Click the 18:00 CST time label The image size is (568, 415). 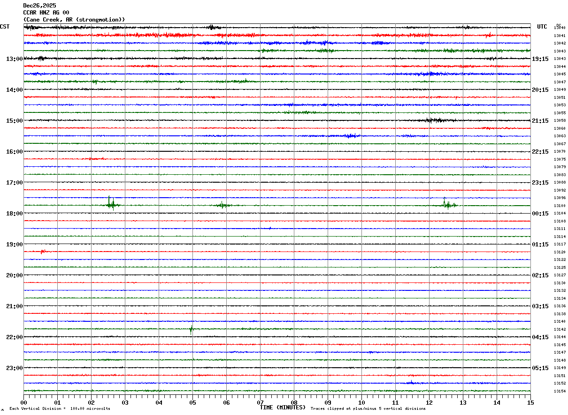(x=14, y=214)
